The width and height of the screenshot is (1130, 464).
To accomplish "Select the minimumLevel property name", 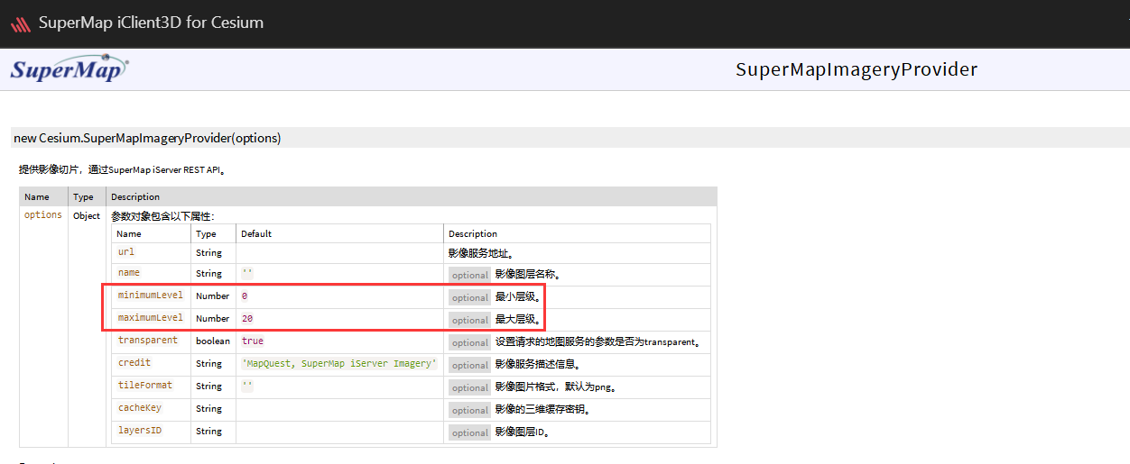I will [x=151, y=296].
